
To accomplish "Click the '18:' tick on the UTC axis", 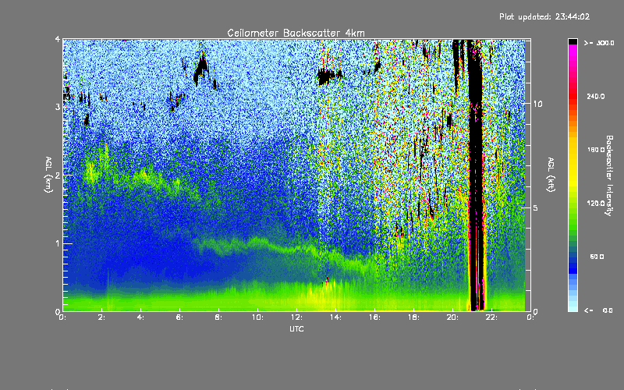I will pyautogui.click(x=413, y=317).
